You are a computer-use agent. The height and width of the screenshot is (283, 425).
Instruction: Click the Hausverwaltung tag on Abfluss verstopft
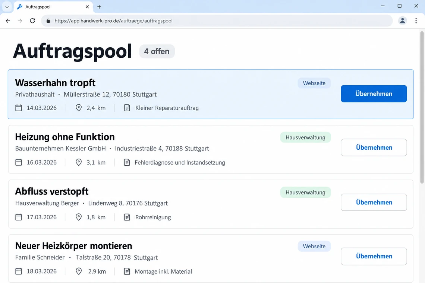pos(305,192)
